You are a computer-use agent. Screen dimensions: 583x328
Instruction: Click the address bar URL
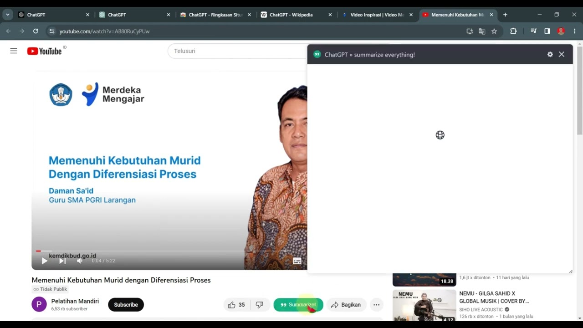pyautogui.click(x=104, y=31)
